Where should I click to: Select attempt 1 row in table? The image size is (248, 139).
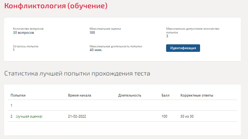click(122, 105)
